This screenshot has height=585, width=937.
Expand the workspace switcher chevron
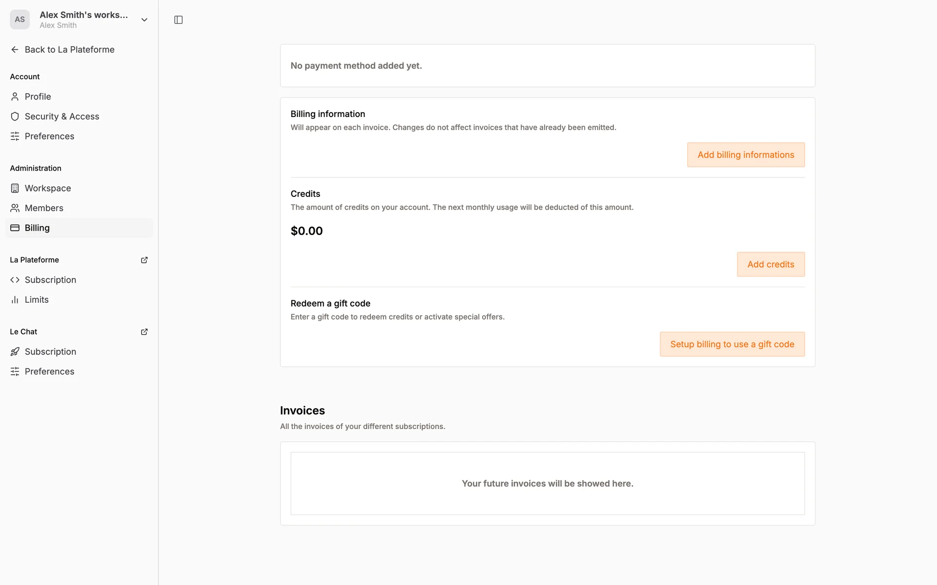click(x=144, y=20)
